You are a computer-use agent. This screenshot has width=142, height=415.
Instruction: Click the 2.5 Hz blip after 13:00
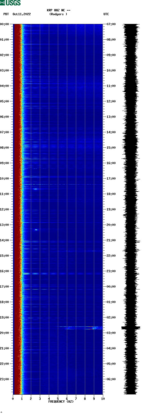click(36, 229)
